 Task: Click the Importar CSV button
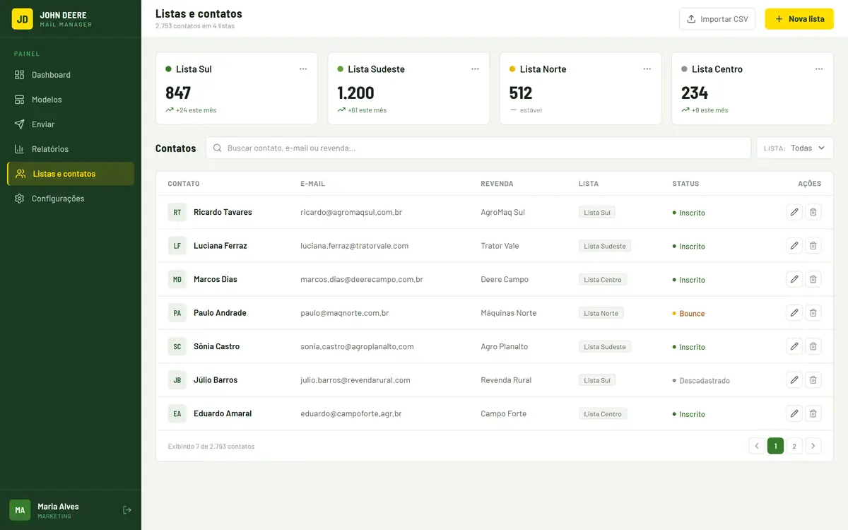click(717, 19)
